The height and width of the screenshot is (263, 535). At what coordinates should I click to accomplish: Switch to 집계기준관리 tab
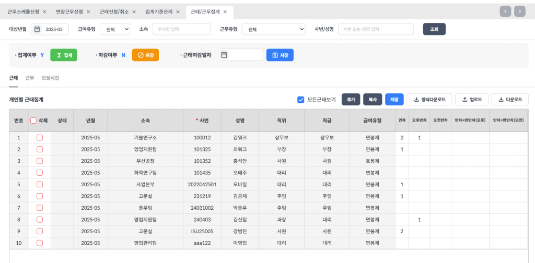click(x=159, y=12)
